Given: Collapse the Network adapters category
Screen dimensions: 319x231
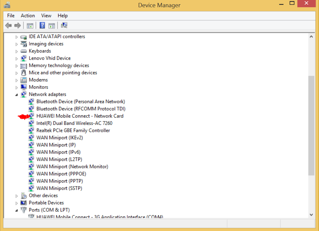Looking at the screenshot, I should [x=17, y=94].
